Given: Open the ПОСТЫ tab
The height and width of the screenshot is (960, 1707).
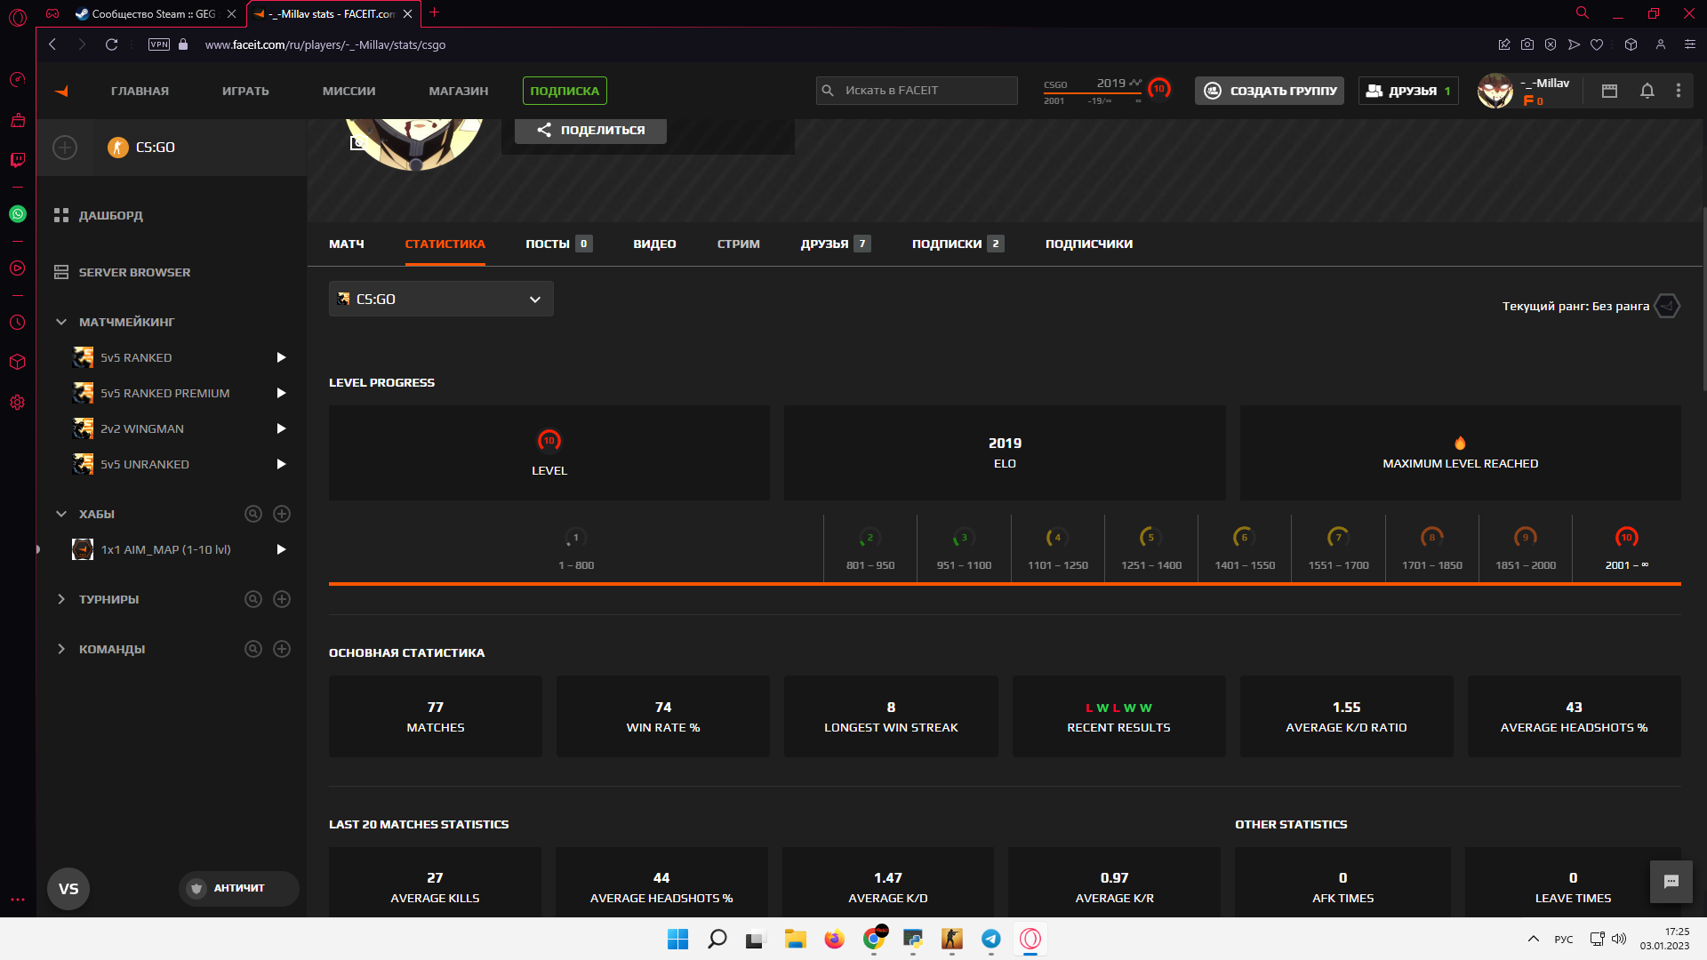Looking at the screenshot, I should [x=558, y=244].
